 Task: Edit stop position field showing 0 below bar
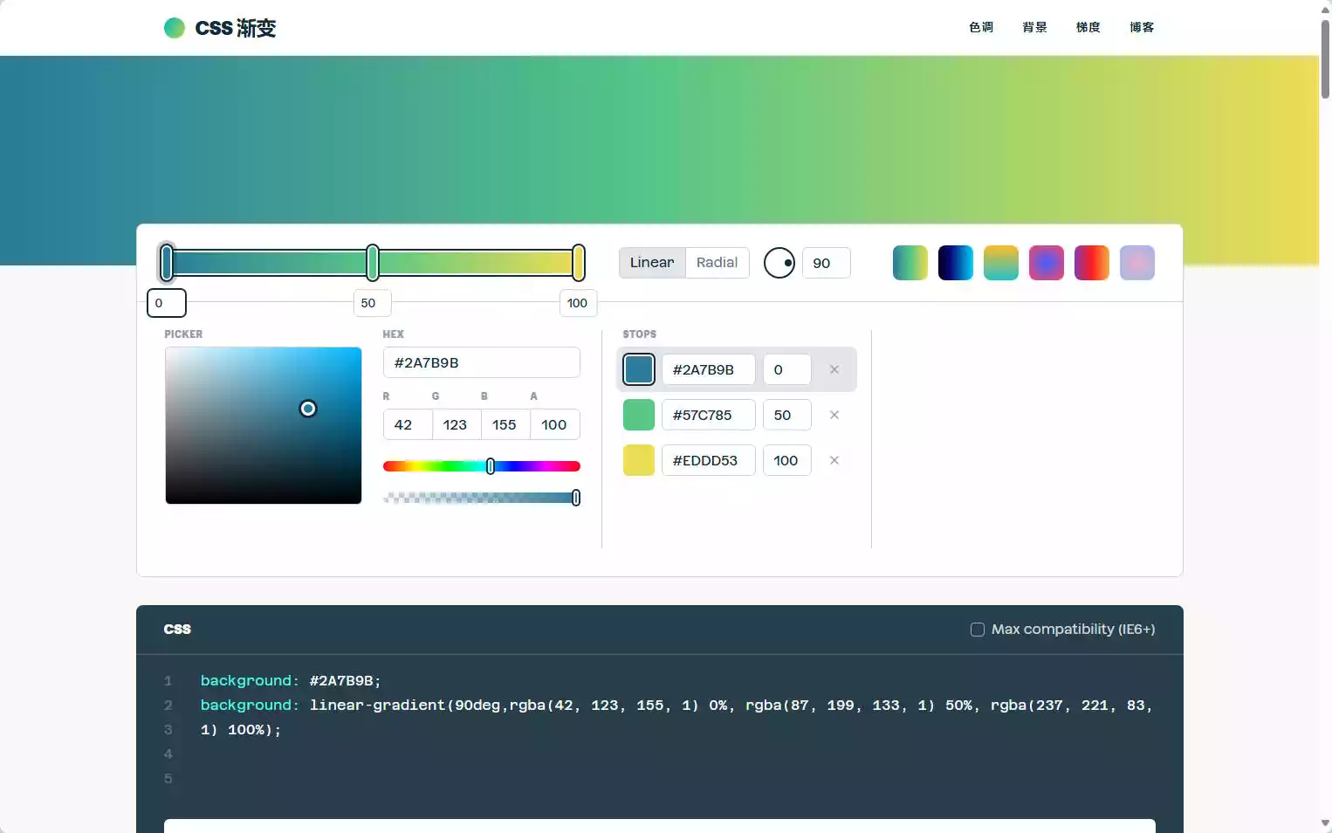(x=167, y=303)
